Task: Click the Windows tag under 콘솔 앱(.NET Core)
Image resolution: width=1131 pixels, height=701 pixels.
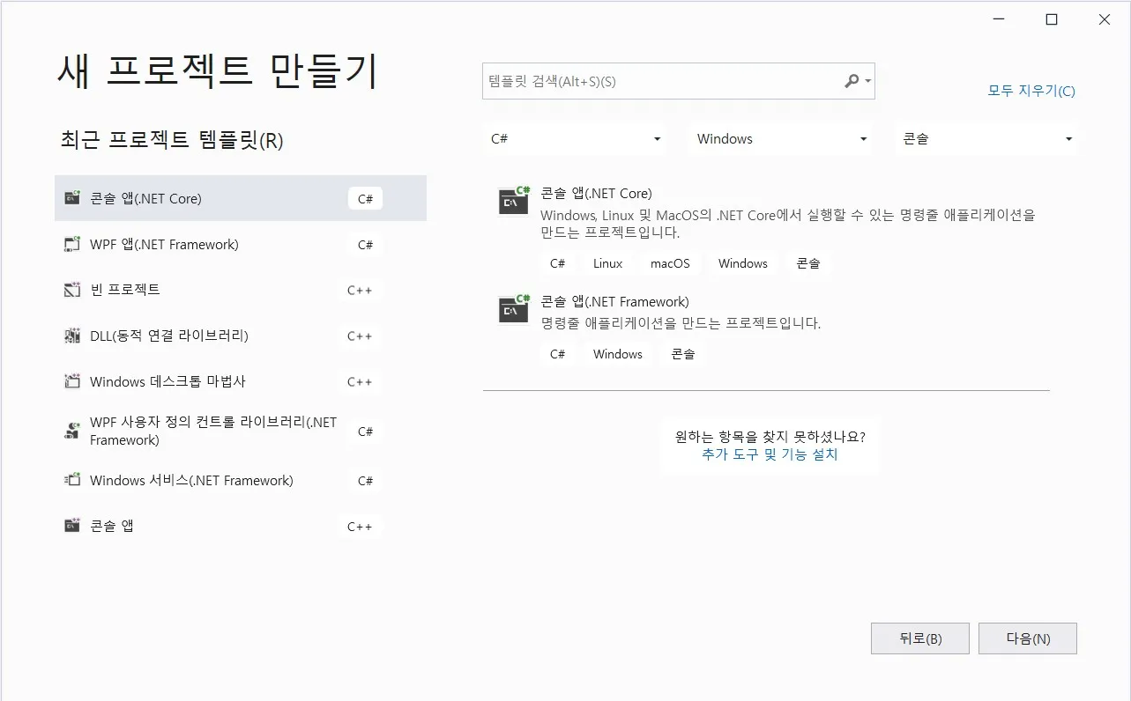Action: [x=742, y=263]
